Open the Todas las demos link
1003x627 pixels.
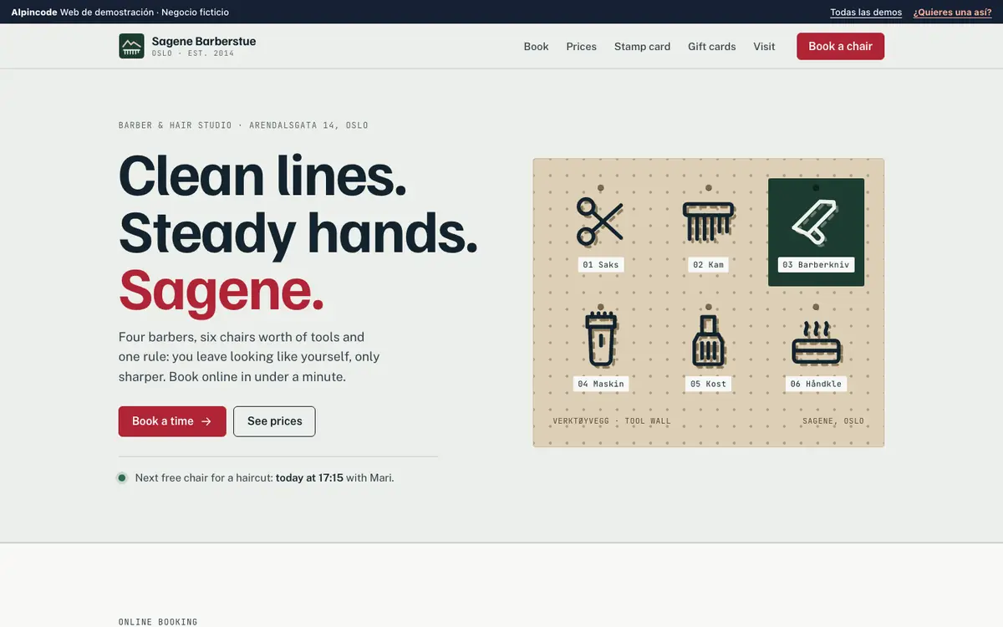tap(866, 13)
